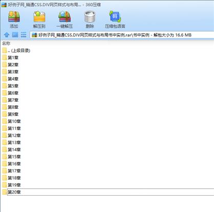Click the 名称 column header
Screen dimensions: 214x212
point(6,43)
